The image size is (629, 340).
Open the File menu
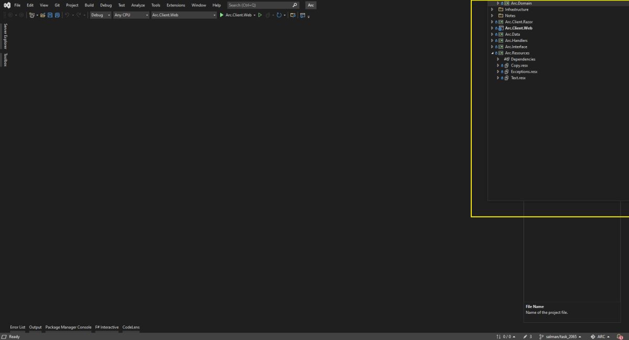point(17,5)
